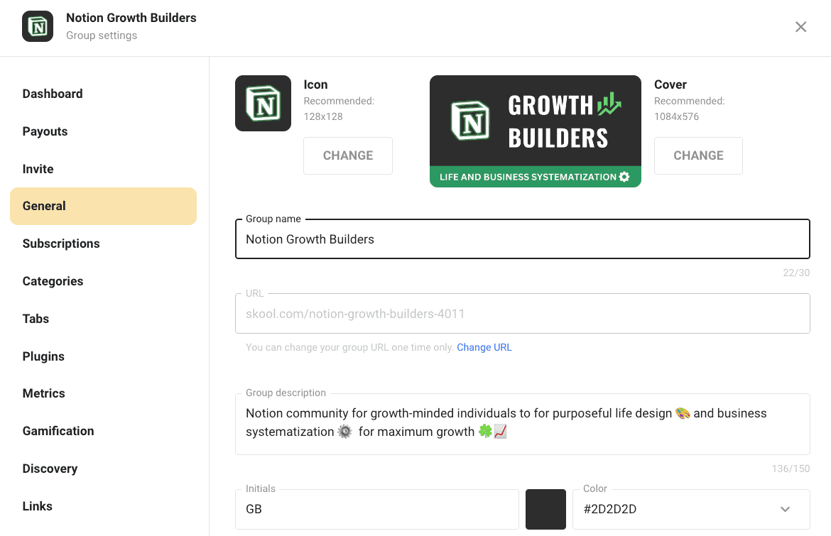Select the Subscriptions menu item
The image size is (831, 536).
pos(61,244)
